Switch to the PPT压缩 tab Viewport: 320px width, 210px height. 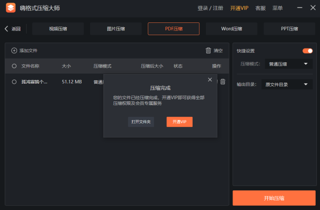tap(290, 29)
